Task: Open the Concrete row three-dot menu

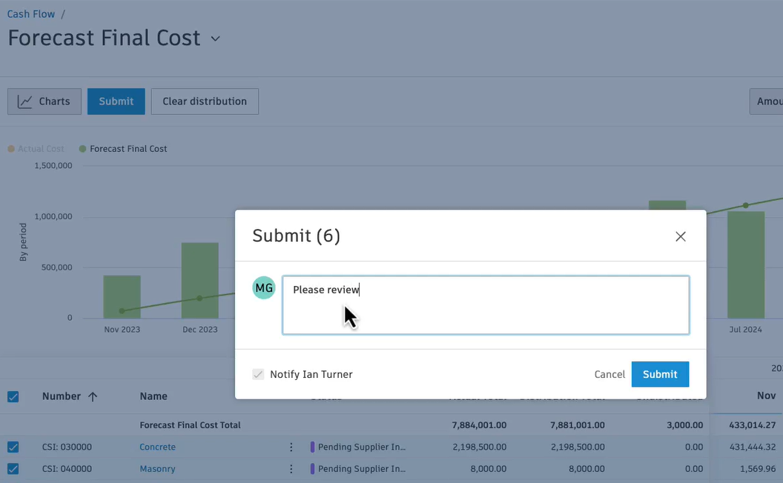Action: (x=291, y=447)
